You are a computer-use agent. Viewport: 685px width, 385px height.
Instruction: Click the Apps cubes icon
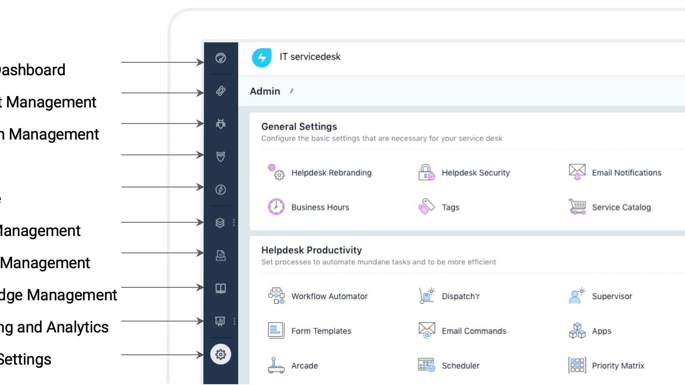pos(577,331)
